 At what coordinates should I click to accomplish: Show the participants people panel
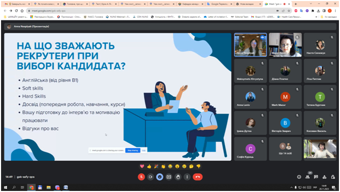(x=307, y=177)
